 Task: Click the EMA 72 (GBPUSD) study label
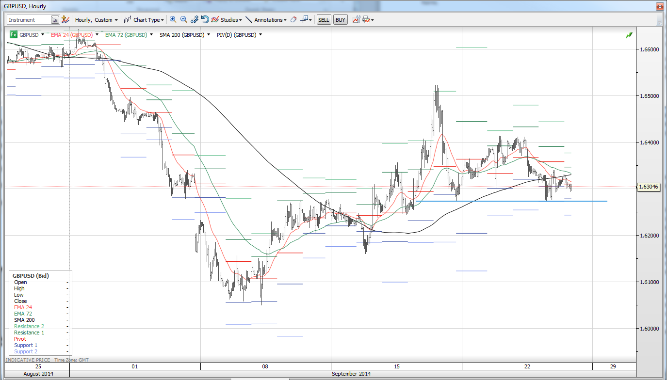point(126,35)
